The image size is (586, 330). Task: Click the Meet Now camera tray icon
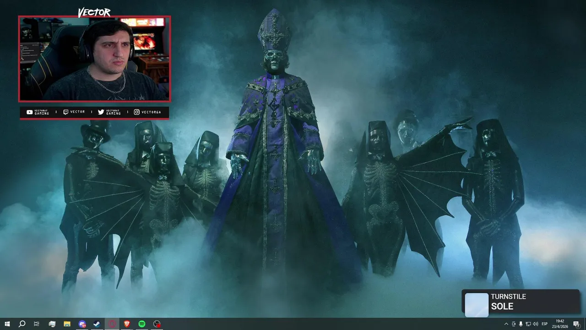tap(514, 324)
